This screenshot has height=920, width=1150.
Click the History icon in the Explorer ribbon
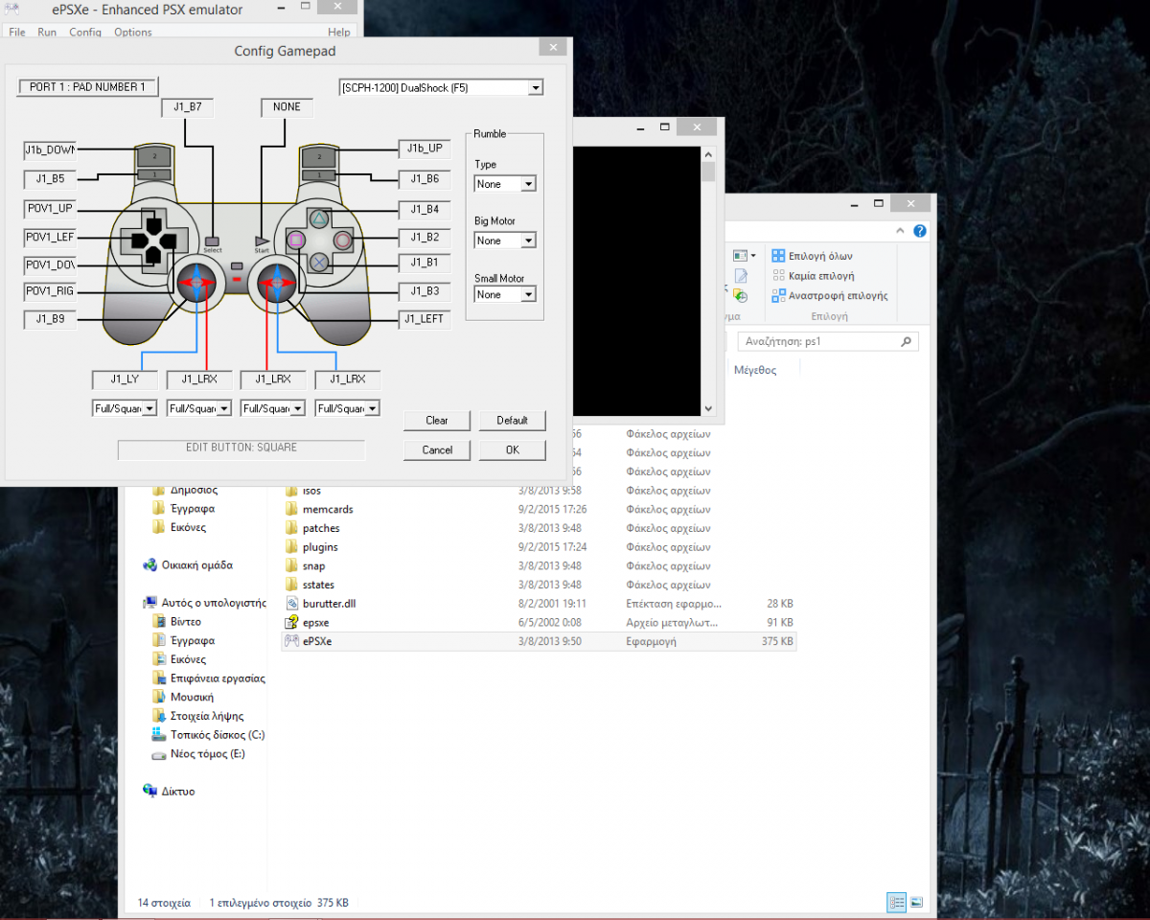click(x=740, y=296)
